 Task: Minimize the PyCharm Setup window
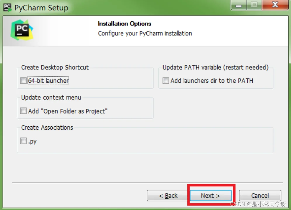[239, 5]
